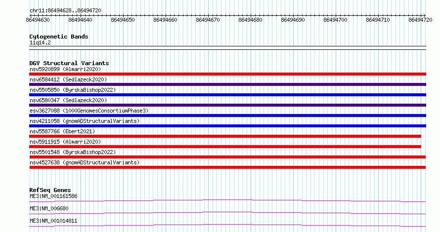The height and width of the screenshot is (232, 440).
Task: Open variant nsv5501548 (ByrskaBishop2022) label
Action: (73, 152)
